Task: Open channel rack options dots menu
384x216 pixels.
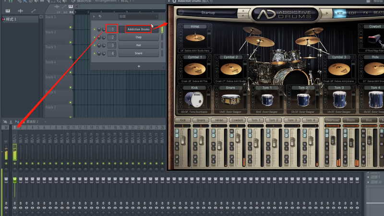Action: click(x=162, y=16)
